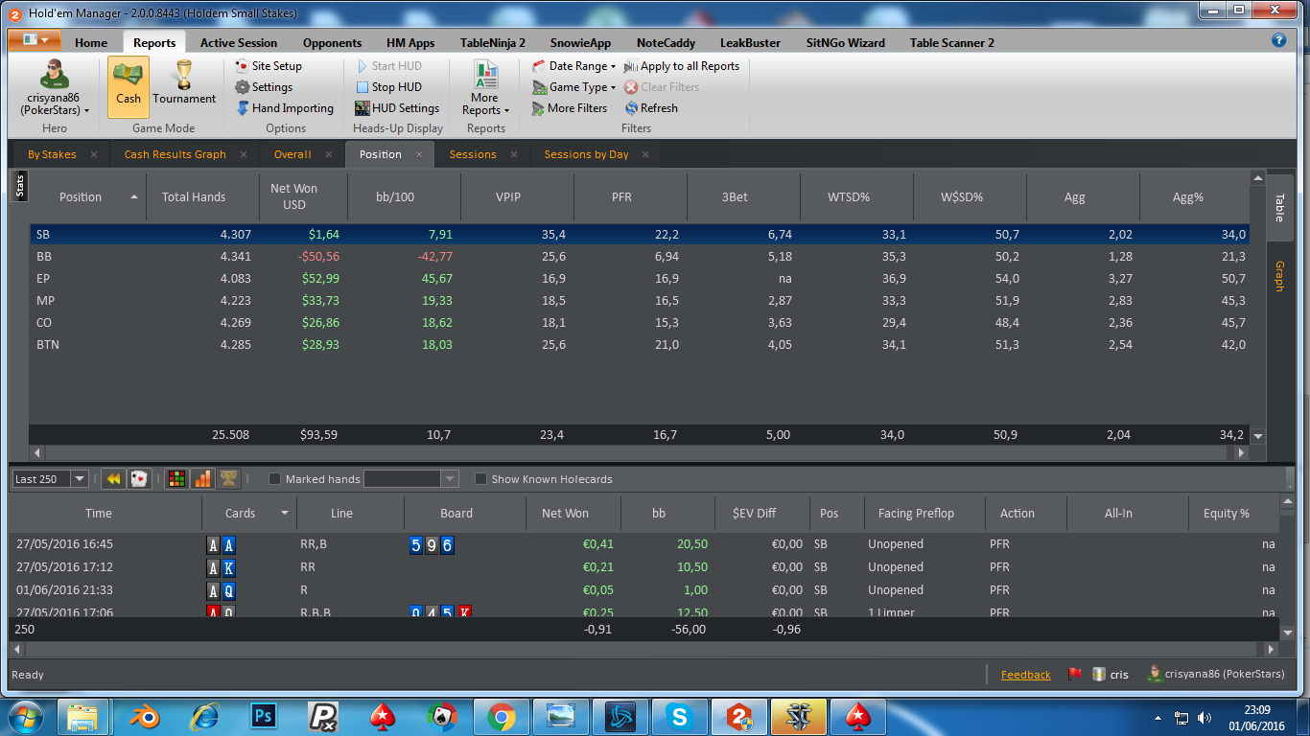The height and width of the screenshot is (736, 1310).
Task: Select Table view side tab
Action: pos(1278,207)
